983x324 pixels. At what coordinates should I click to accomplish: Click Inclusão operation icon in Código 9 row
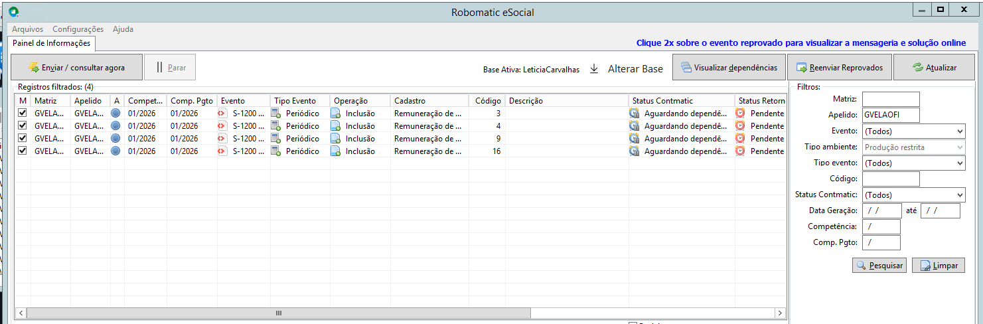336,138
